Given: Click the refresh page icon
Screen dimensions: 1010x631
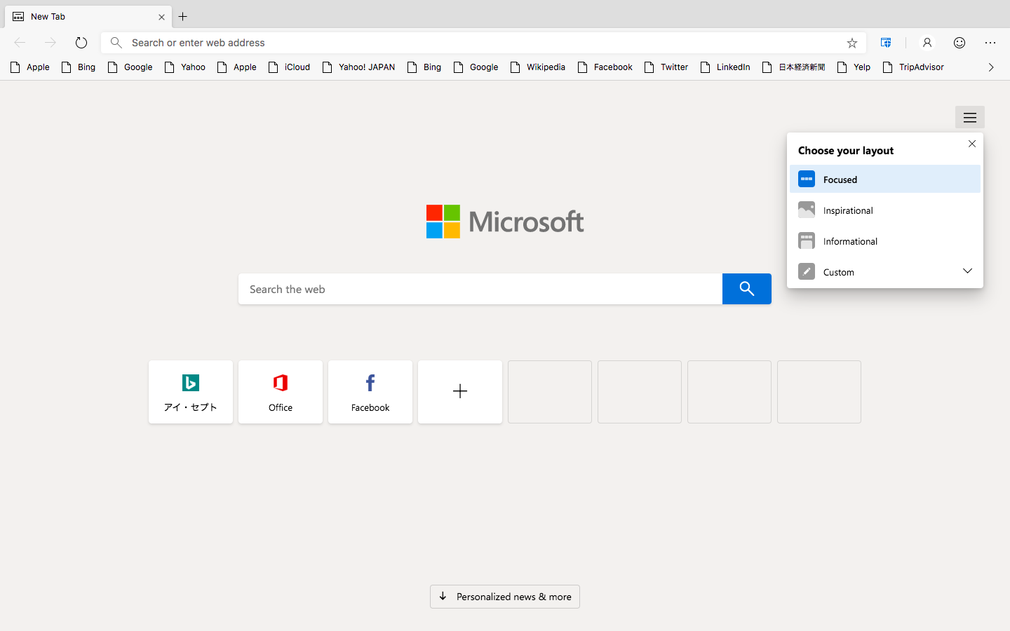Looking at the screenshot, I should click(x=81, y=43).
